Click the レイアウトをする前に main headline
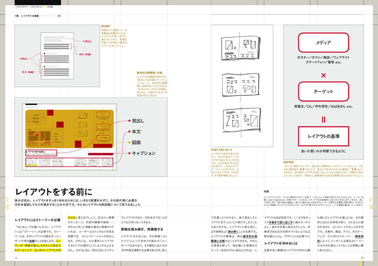Viewport: 378px width, 266px height. point(54,192)
